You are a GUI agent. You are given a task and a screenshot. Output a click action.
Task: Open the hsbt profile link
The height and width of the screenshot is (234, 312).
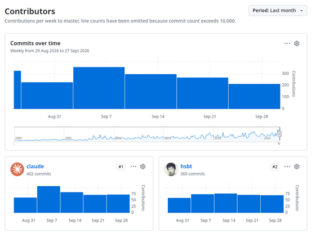[186, 166]
